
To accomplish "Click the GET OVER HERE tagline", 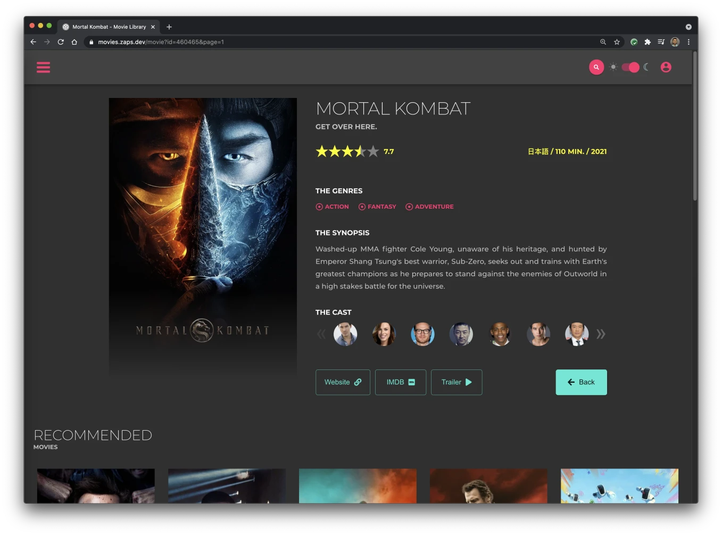I will click(346, 127).
